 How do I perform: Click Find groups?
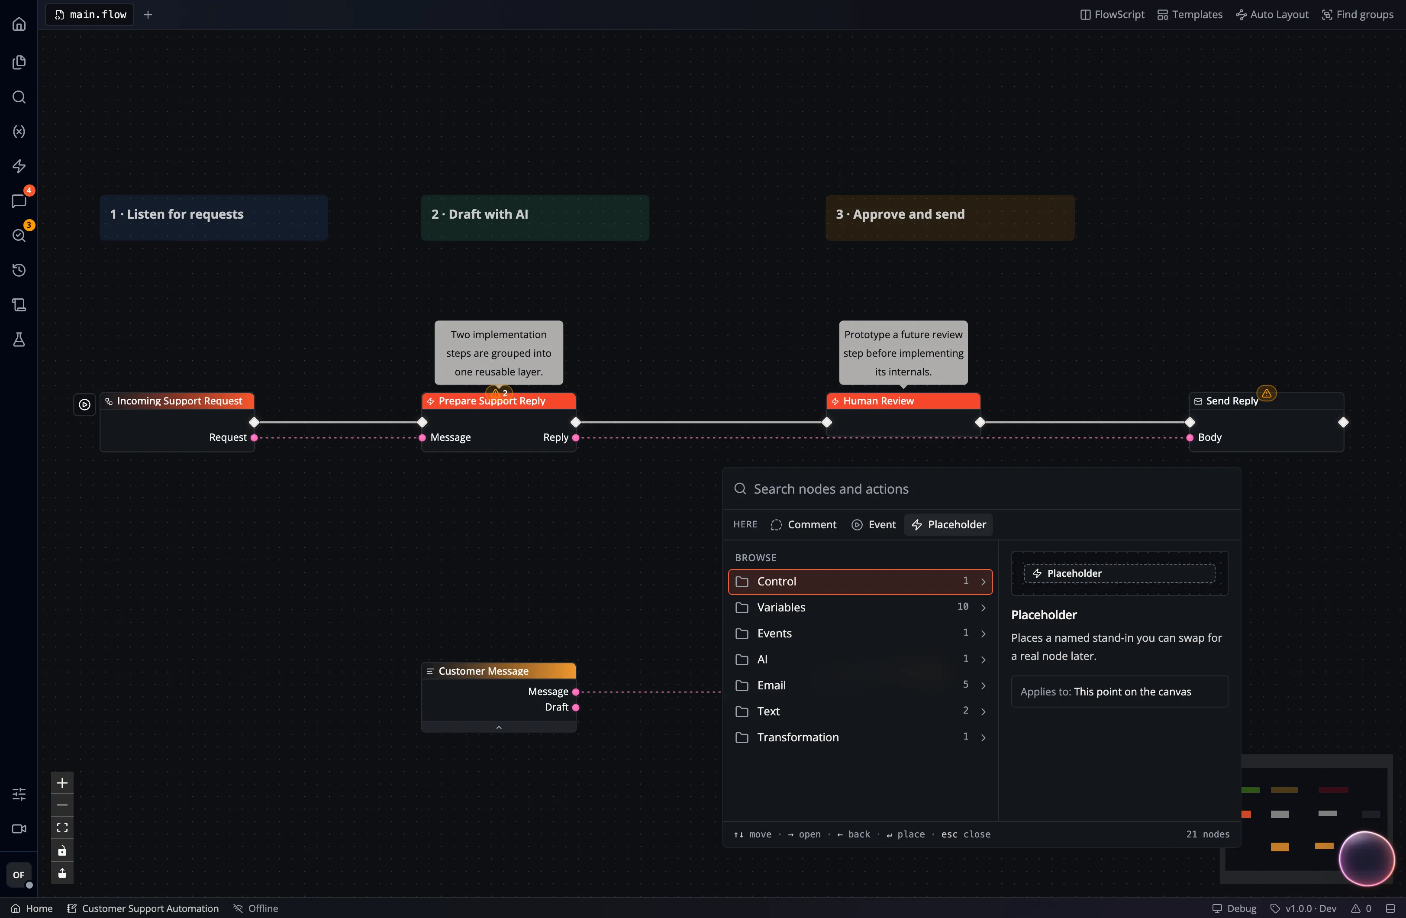coord(1358,15)
